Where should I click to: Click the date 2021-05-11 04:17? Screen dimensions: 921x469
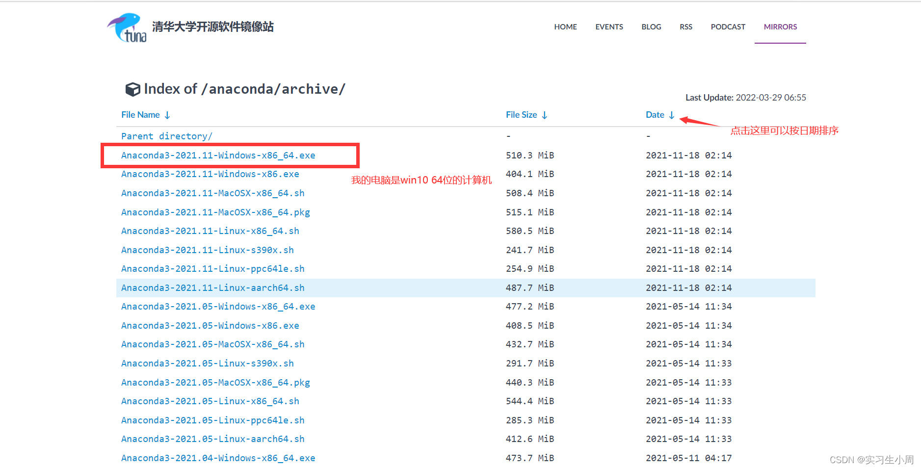688,458
